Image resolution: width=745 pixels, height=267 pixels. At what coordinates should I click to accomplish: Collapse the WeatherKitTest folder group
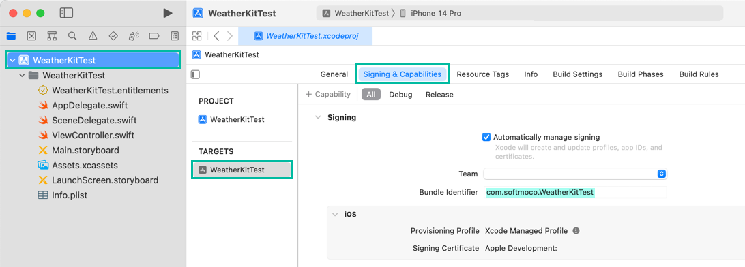point(22,76)
